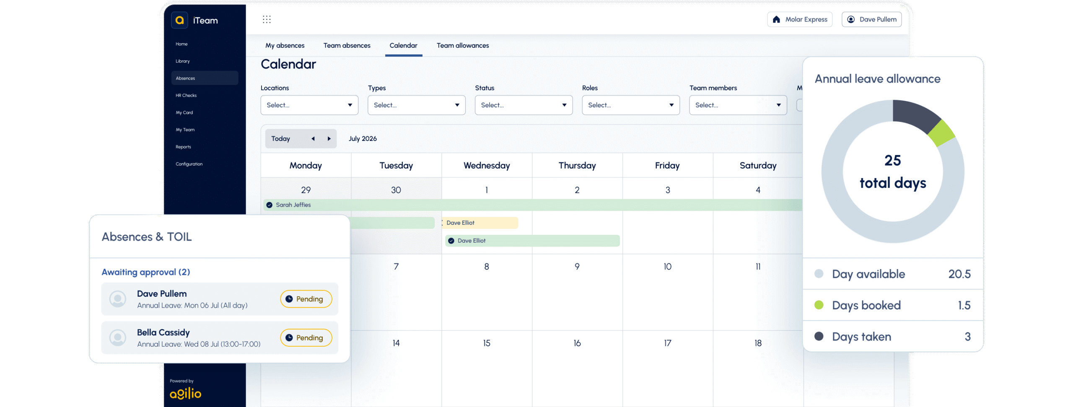The image size is (1073, 407).
Task: Click the green days-booked donut segment
Action: [x=941, y=133]
